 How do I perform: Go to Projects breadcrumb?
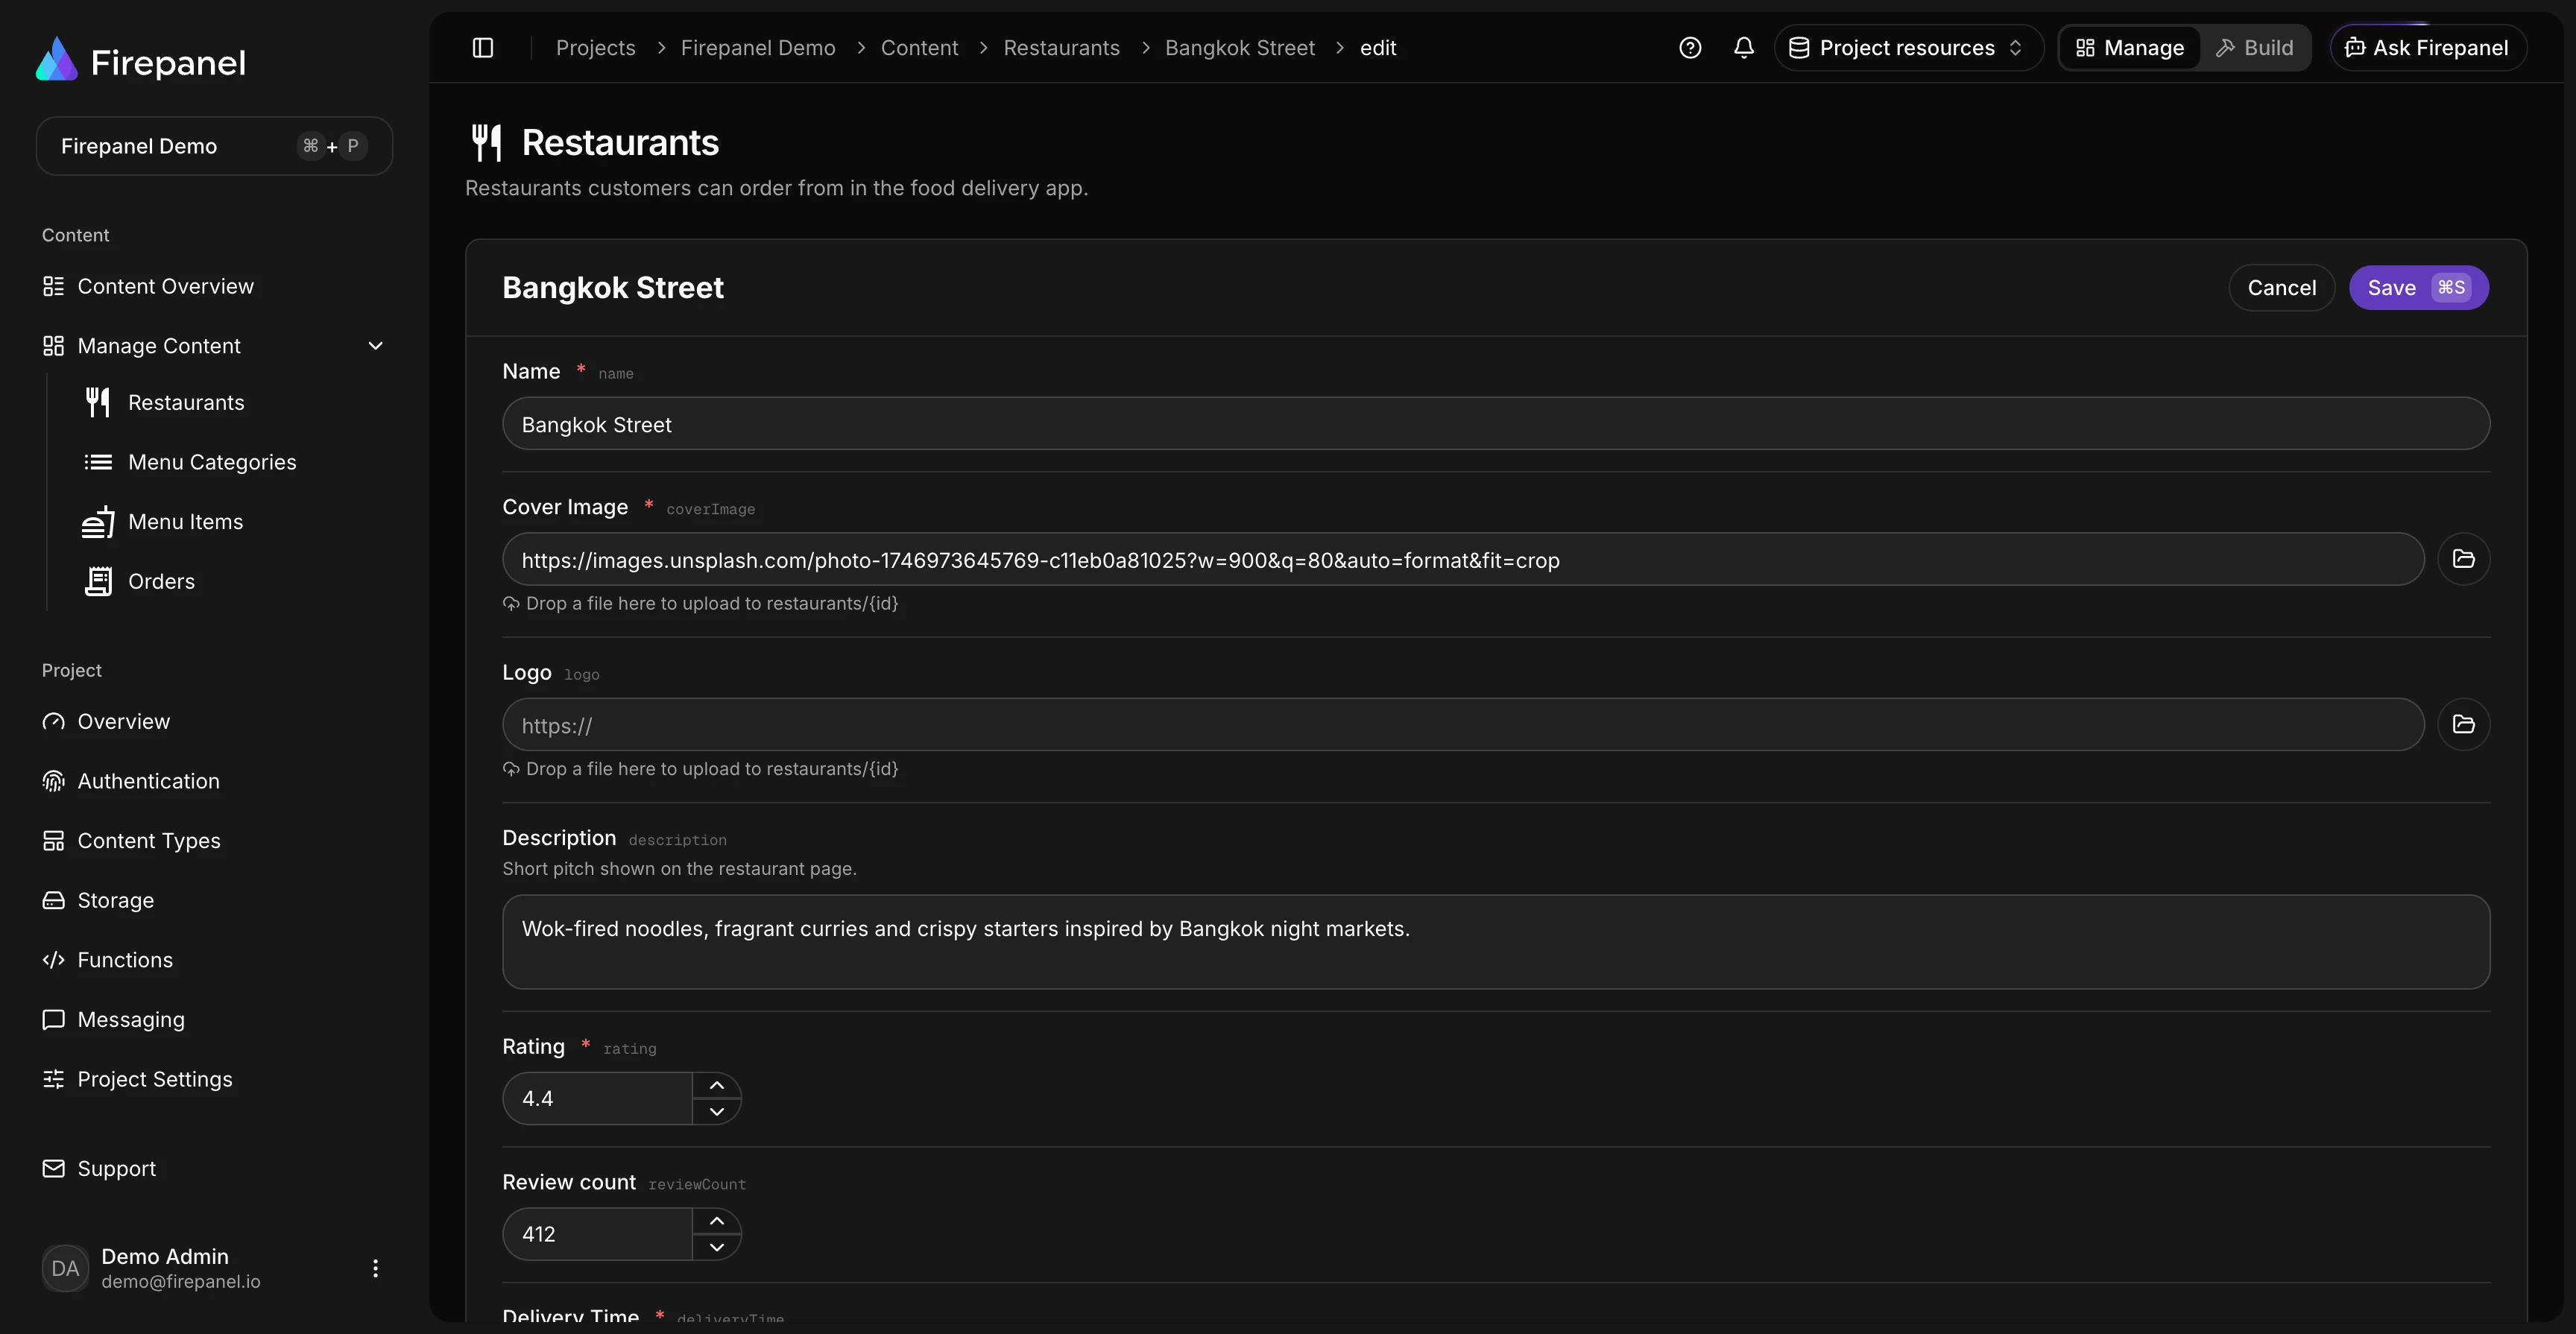(596, 48)
